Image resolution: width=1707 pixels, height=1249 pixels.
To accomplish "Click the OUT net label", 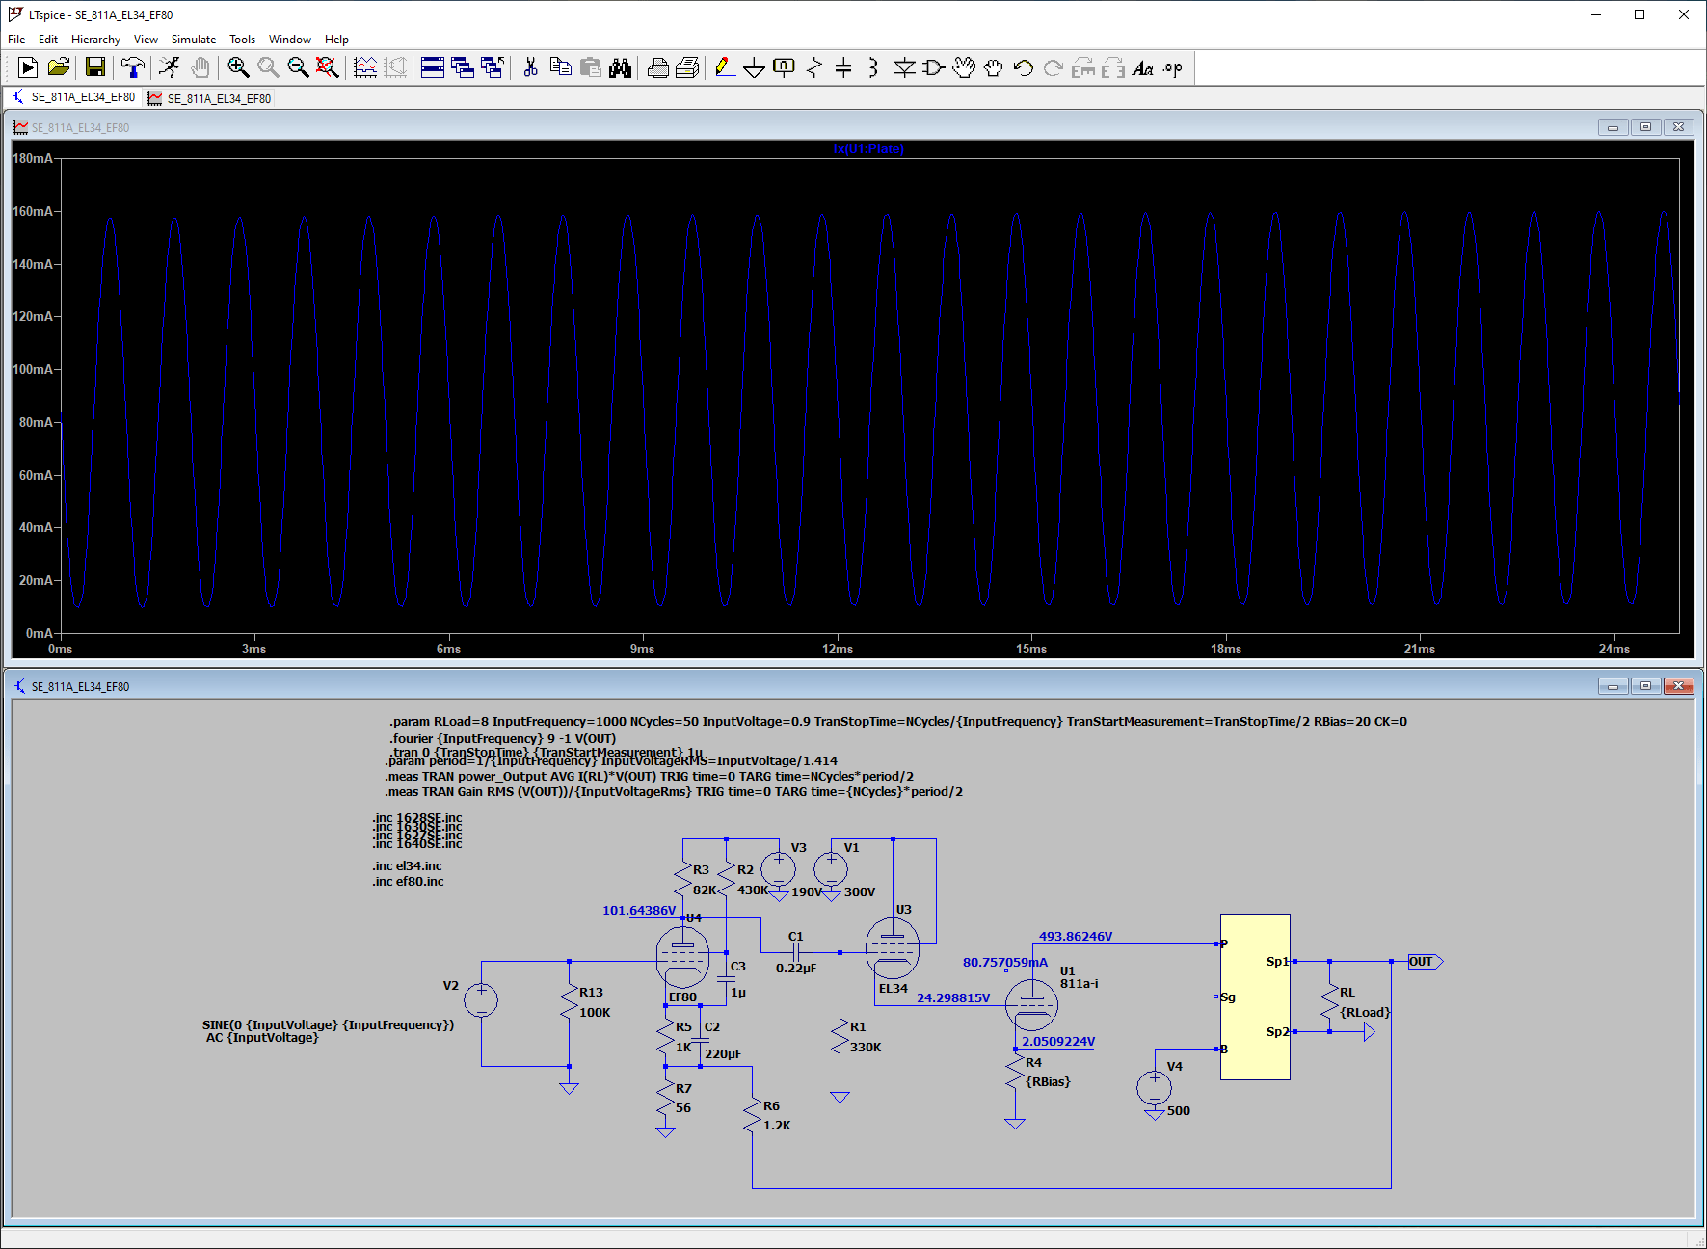I will tap(1425, 961).
